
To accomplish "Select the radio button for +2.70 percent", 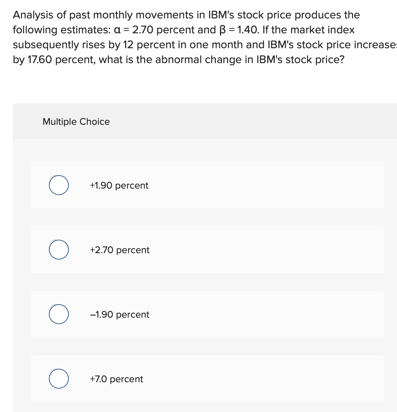I will click(59, 249).
